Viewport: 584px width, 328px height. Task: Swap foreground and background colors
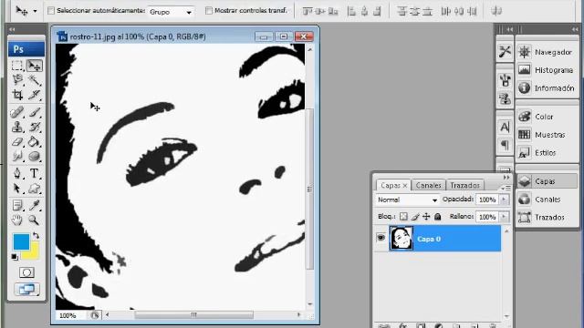click(36, 236)
